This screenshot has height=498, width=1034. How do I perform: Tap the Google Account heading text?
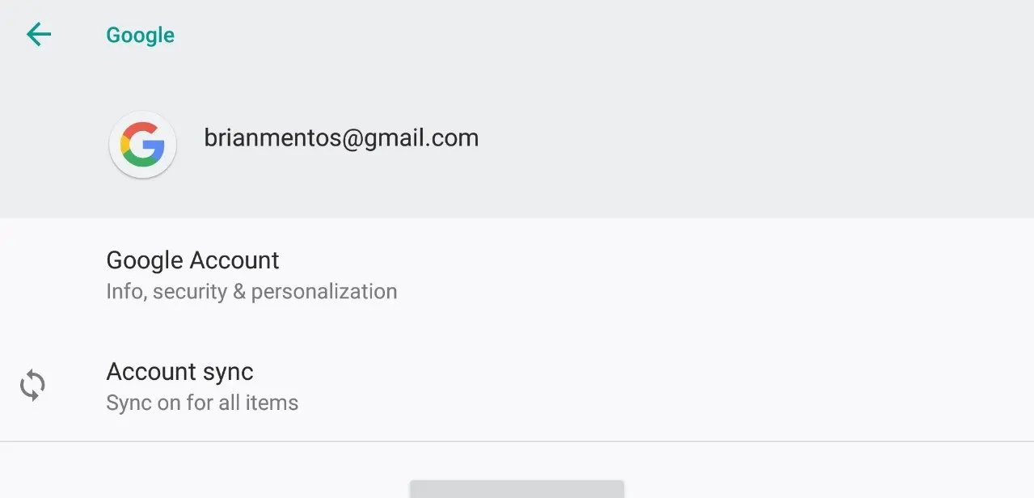pyautogui.click(x=192, y=260)
